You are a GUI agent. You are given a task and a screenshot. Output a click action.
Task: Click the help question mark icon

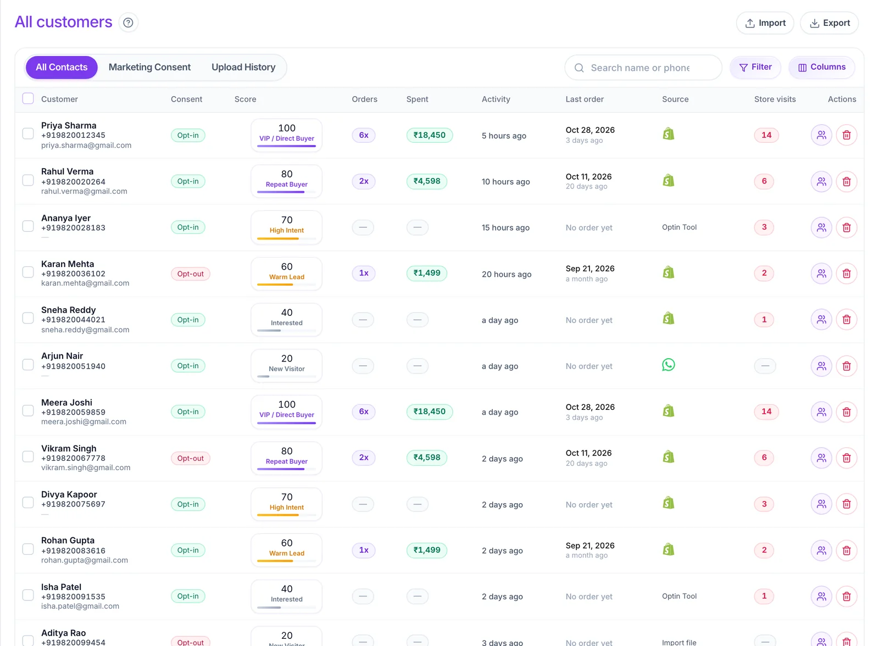tap(128, 23)
